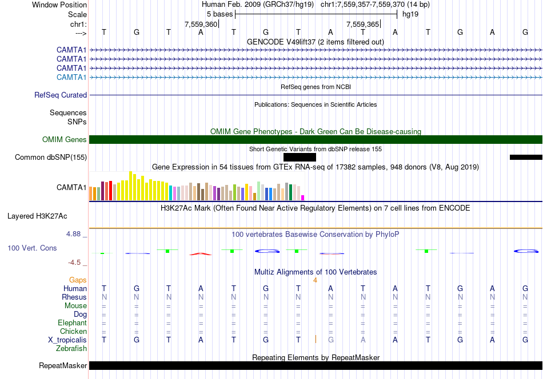Click the tallest yellow GTEx expression bar
543x379 pixels.
[130, 186]
